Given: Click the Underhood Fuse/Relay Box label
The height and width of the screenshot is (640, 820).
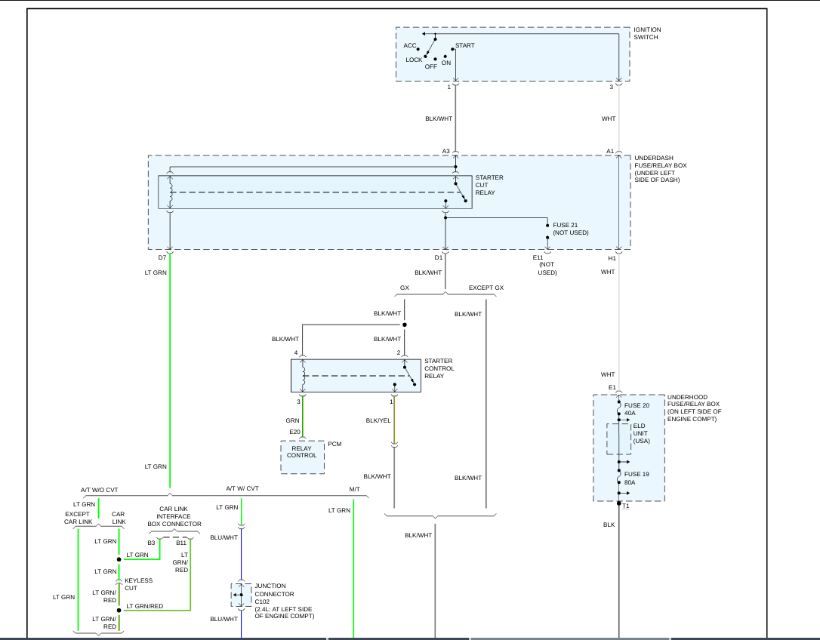Looking at the screenshot, I should pyautogui.click(x=694, y=408).
